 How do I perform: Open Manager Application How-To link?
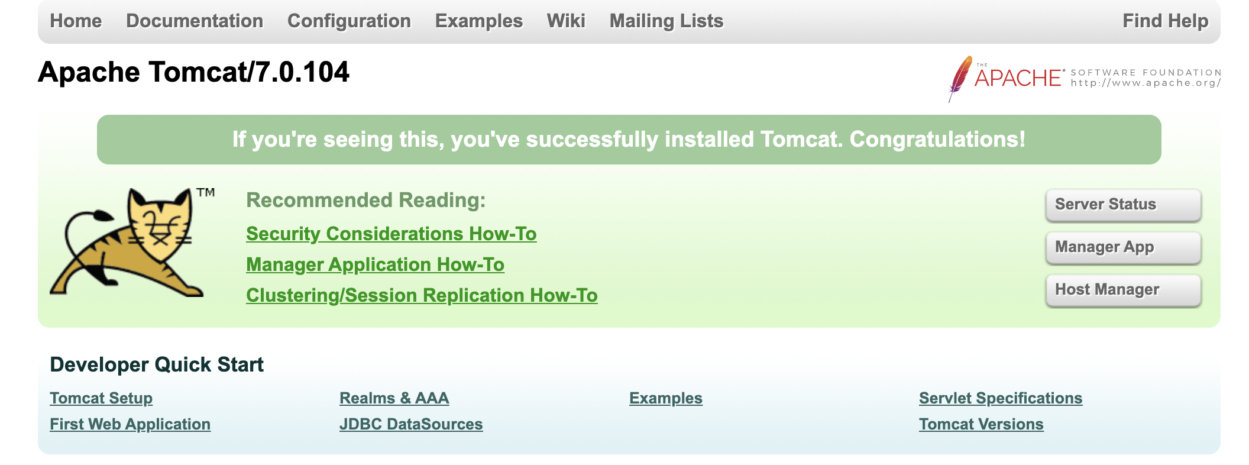[375, 264]
